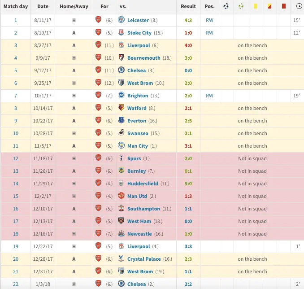Click the second yellow card column icon
Screen dimensions: 304x289
269,6
